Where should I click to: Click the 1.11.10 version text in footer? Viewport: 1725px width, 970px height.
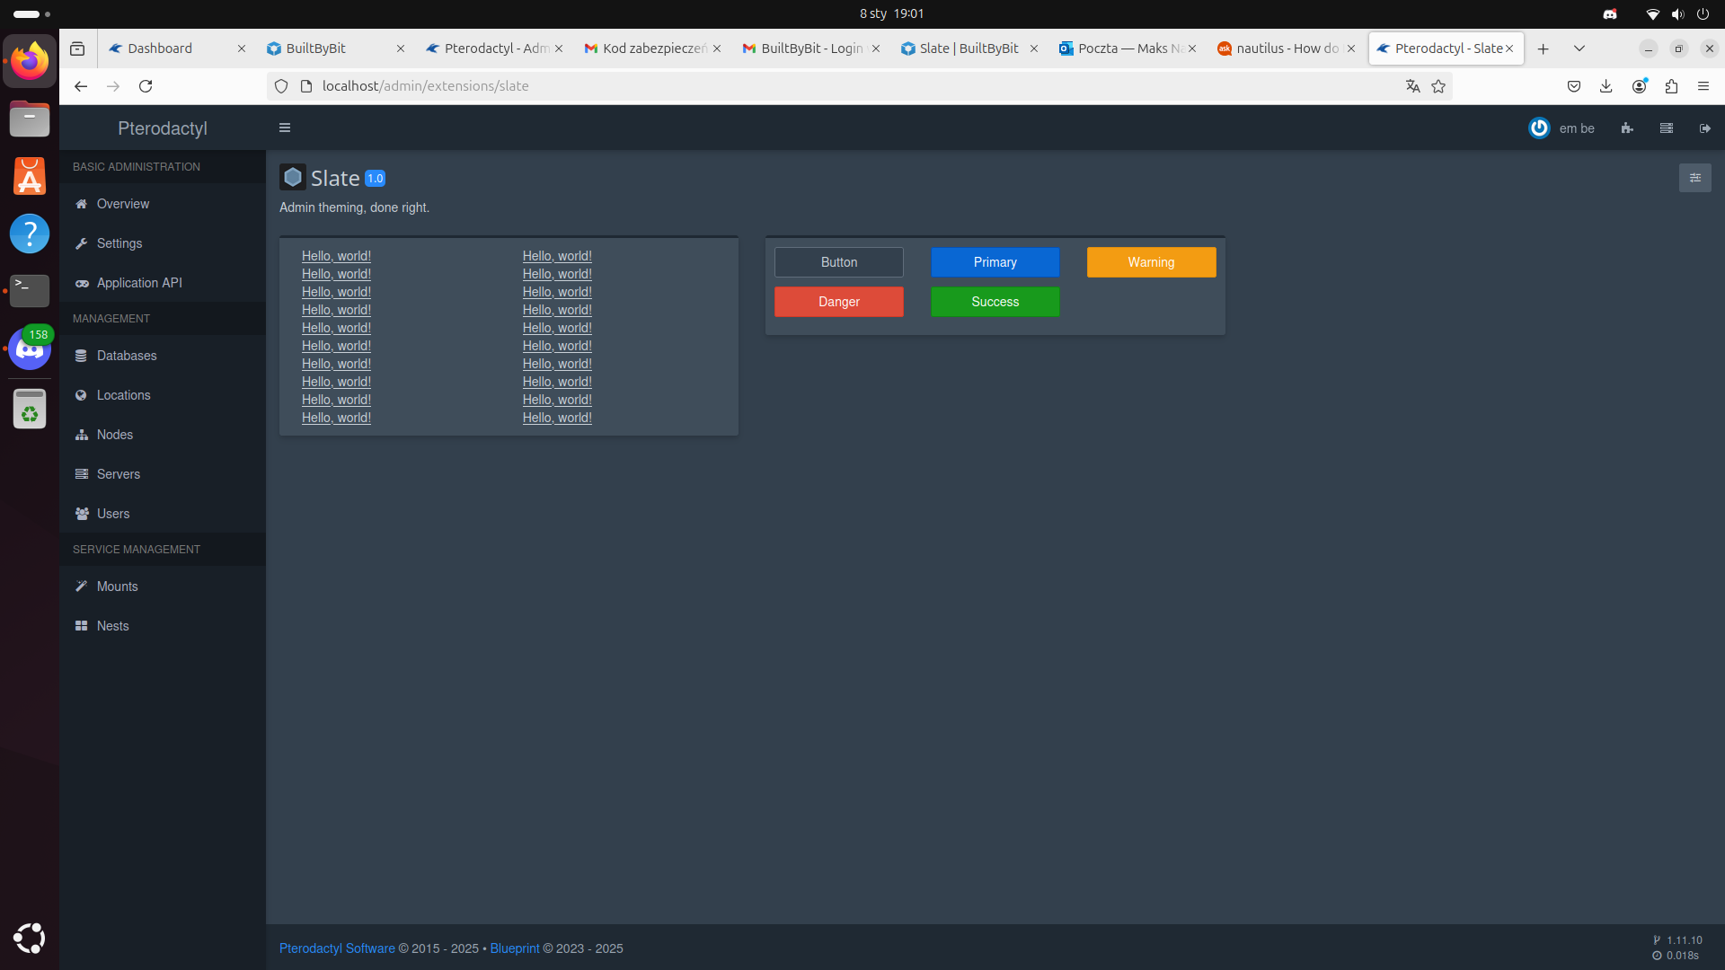pyautogui.click(x=1685, y=940)
